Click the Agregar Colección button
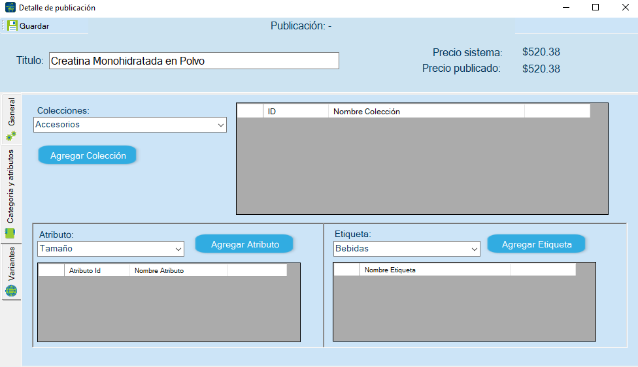The image size is (638, 367). tap(88, 155)
